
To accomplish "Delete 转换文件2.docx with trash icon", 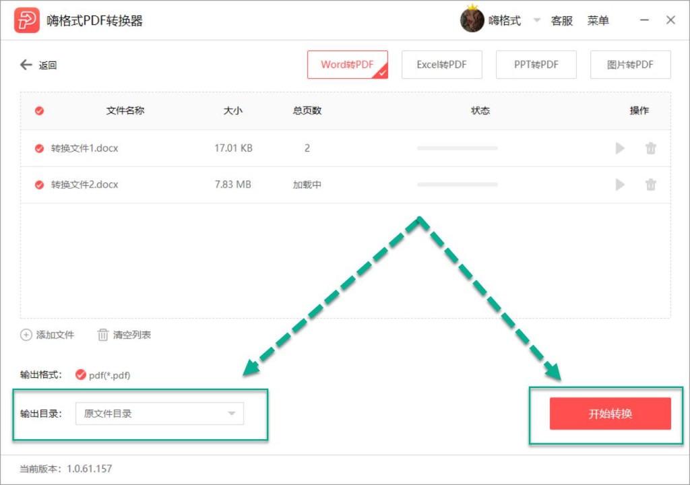I will click(651, 185).
